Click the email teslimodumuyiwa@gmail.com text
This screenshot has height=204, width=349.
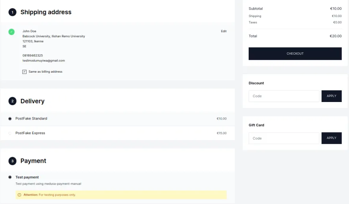[x=44, y=61]
